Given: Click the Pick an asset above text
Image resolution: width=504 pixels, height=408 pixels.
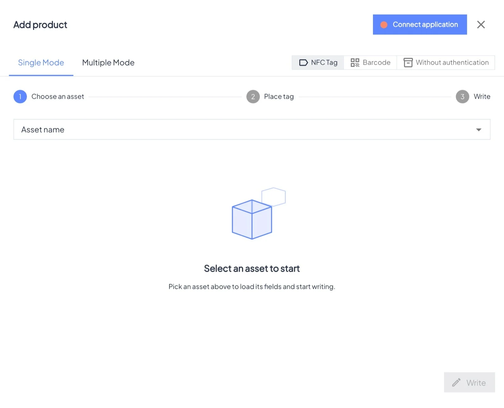Looking at the screenshot, I should point(252,287).
